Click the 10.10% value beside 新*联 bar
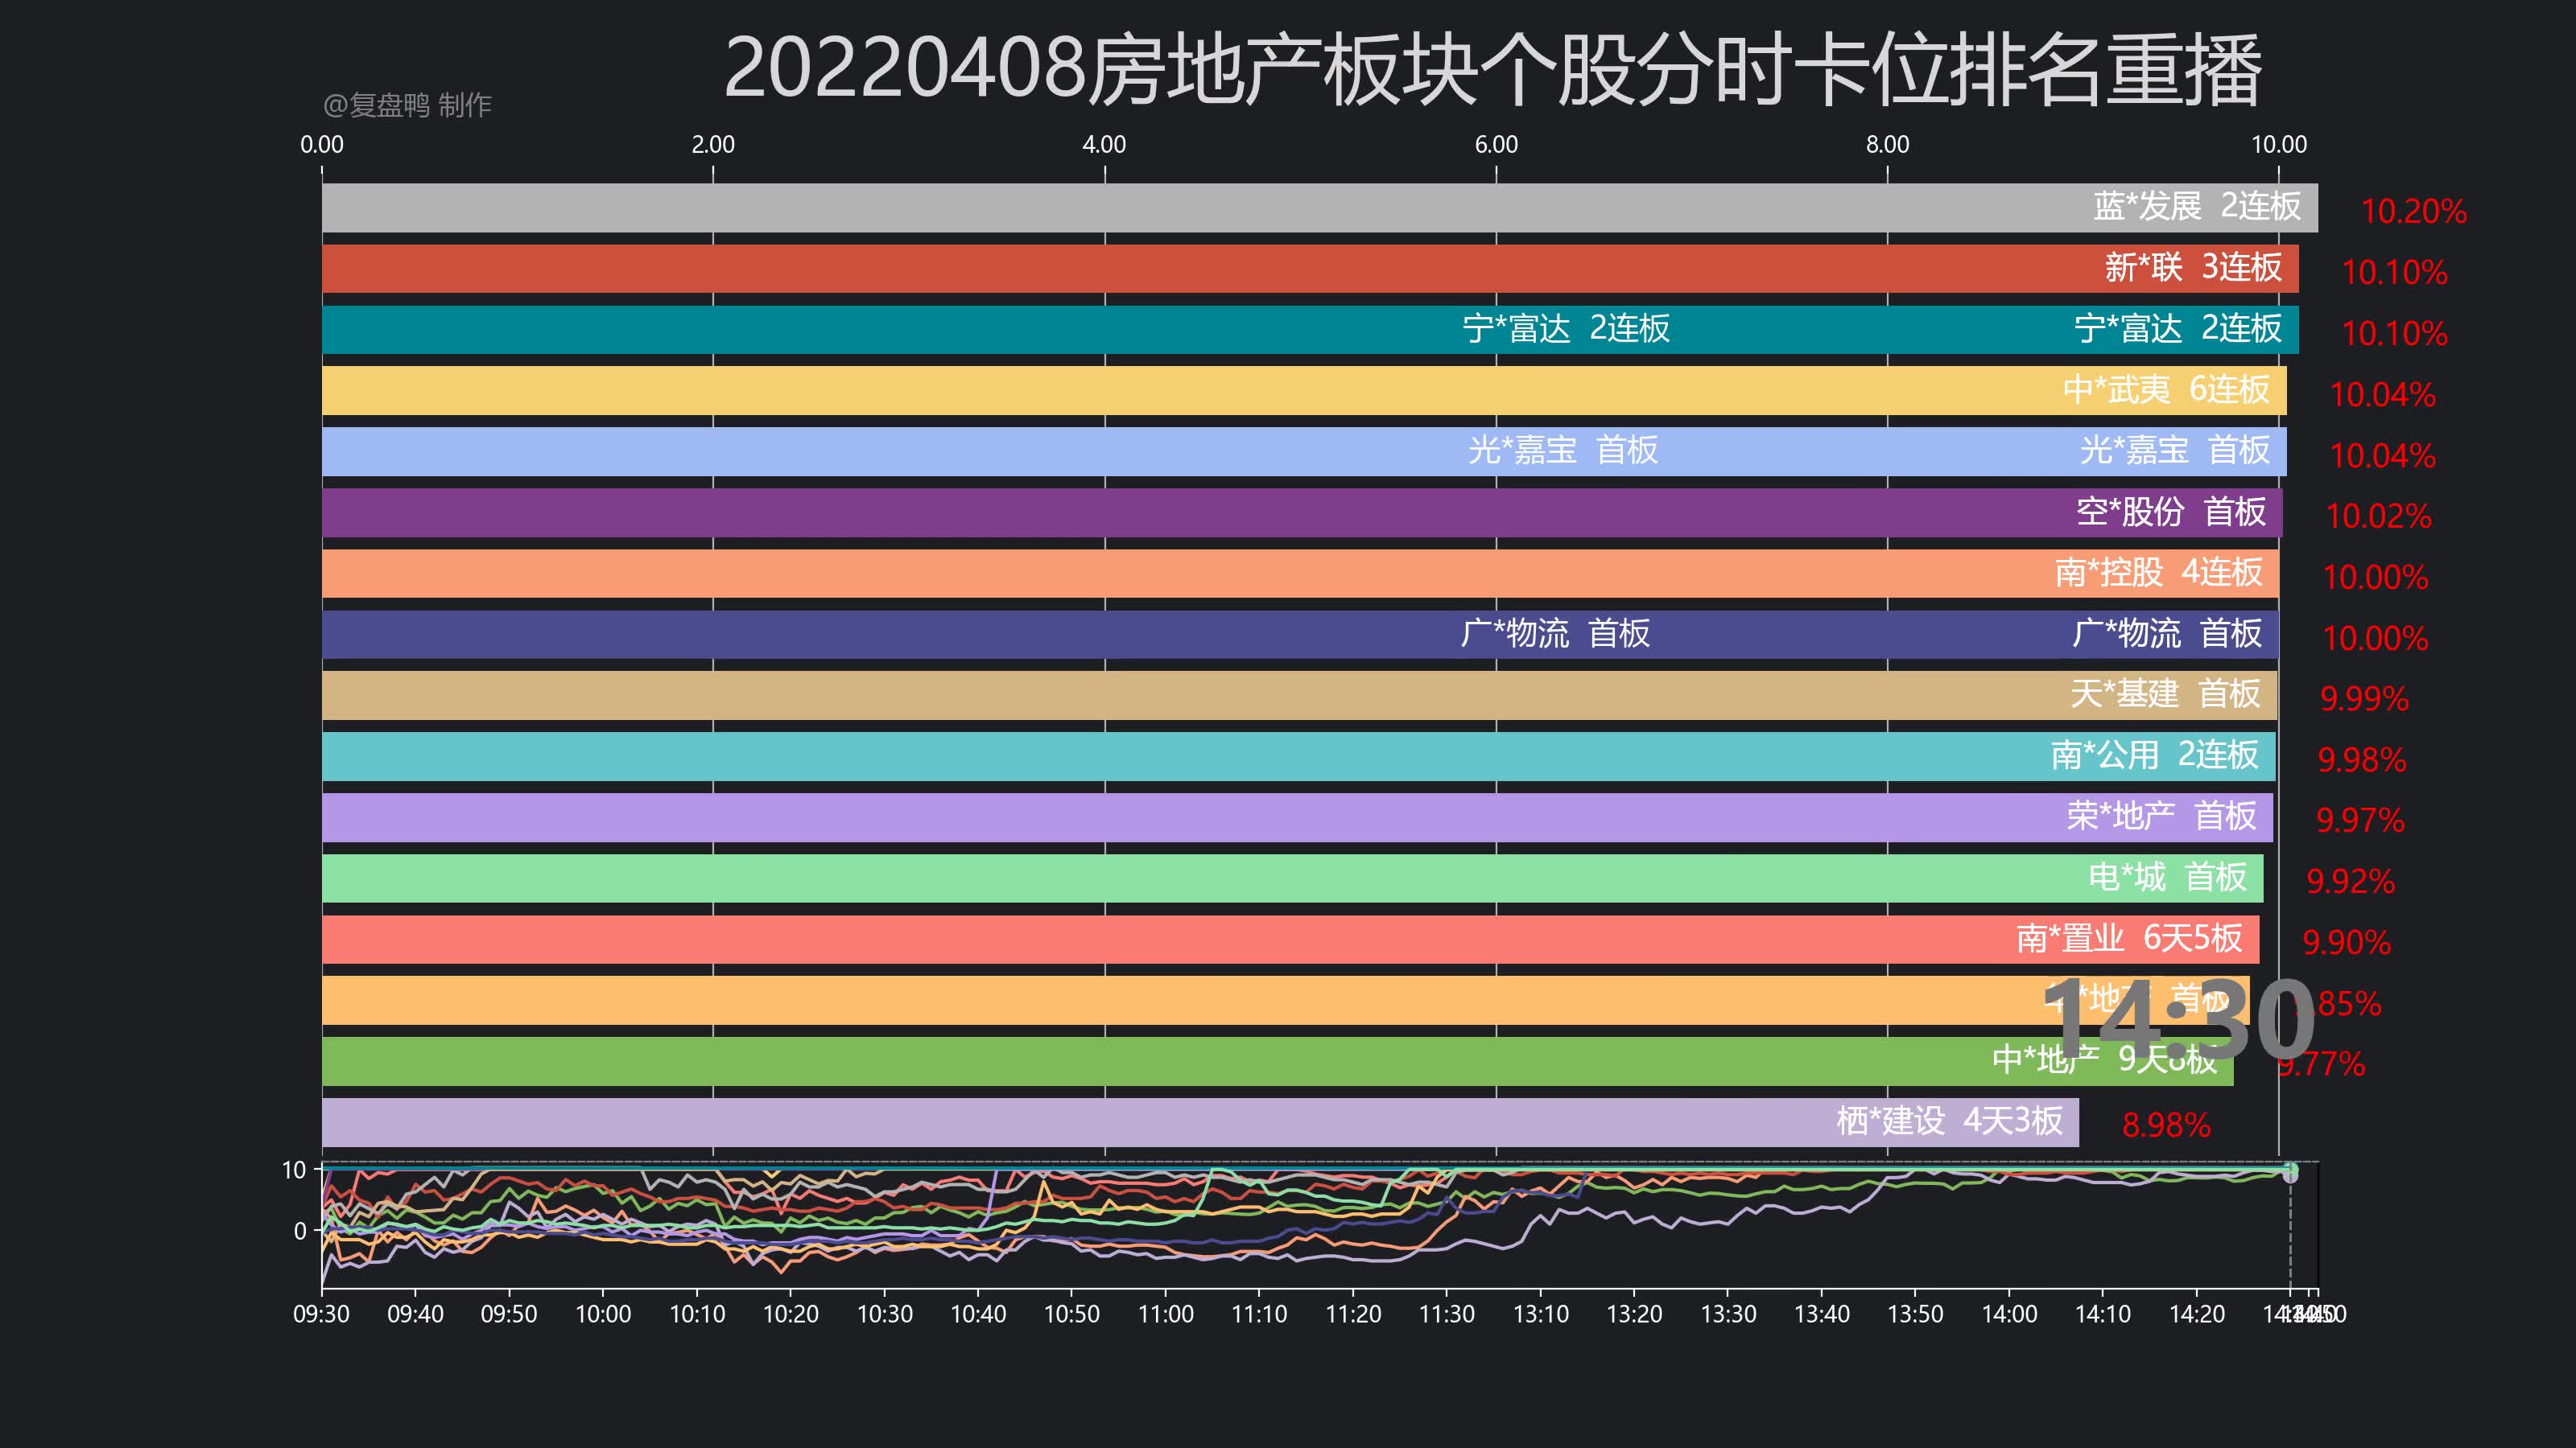2576x1448 pixels. [2394, 272]
